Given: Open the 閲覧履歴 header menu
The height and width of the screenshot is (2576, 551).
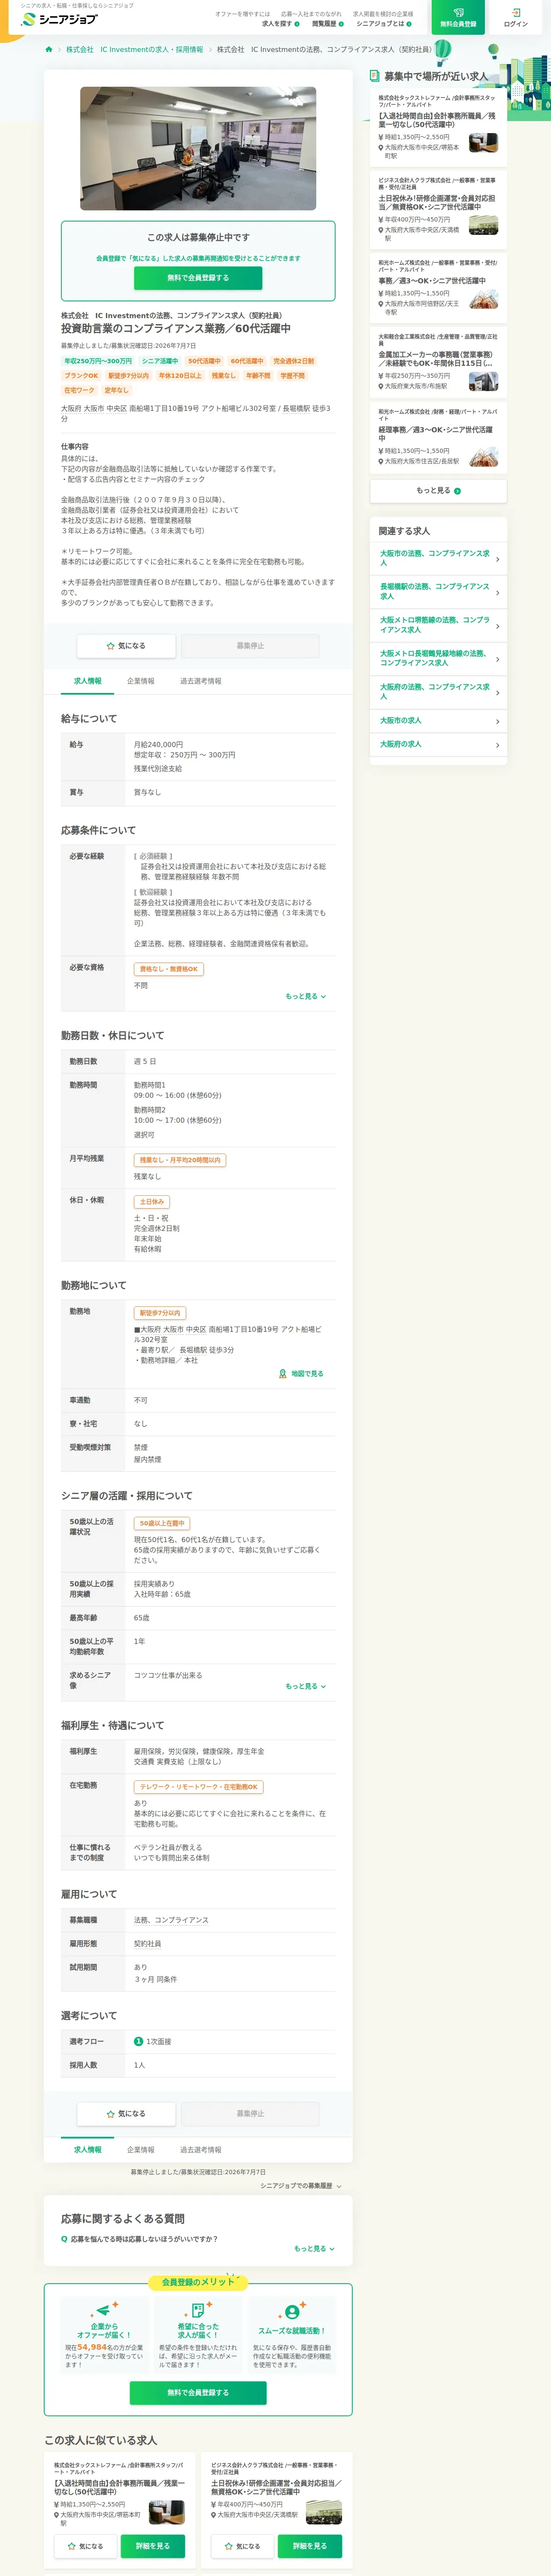Looking at the screenshot, I should pos(327,23).
